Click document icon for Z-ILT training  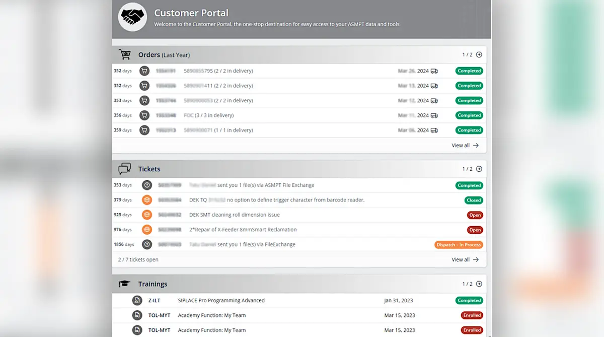click(x=137, y=301)
